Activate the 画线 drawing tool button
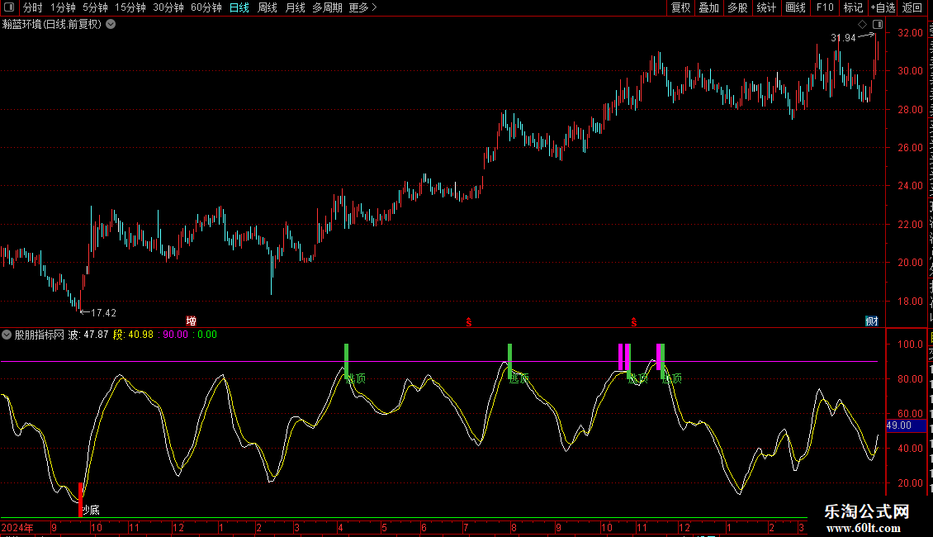The width and height of the screenshot is (933, 537). pyautogui.click(x=795, y=7)
